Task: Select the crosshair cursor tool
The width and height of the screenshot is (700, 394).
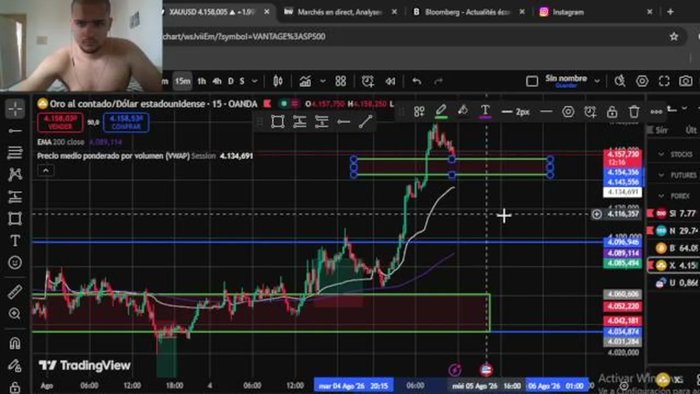Action: (15, 108)
